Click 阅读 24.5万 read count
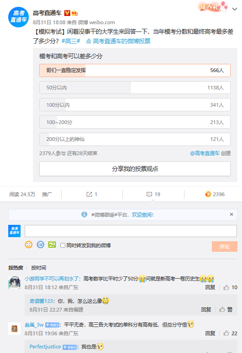242x353 pixels. tap(22, 194)
